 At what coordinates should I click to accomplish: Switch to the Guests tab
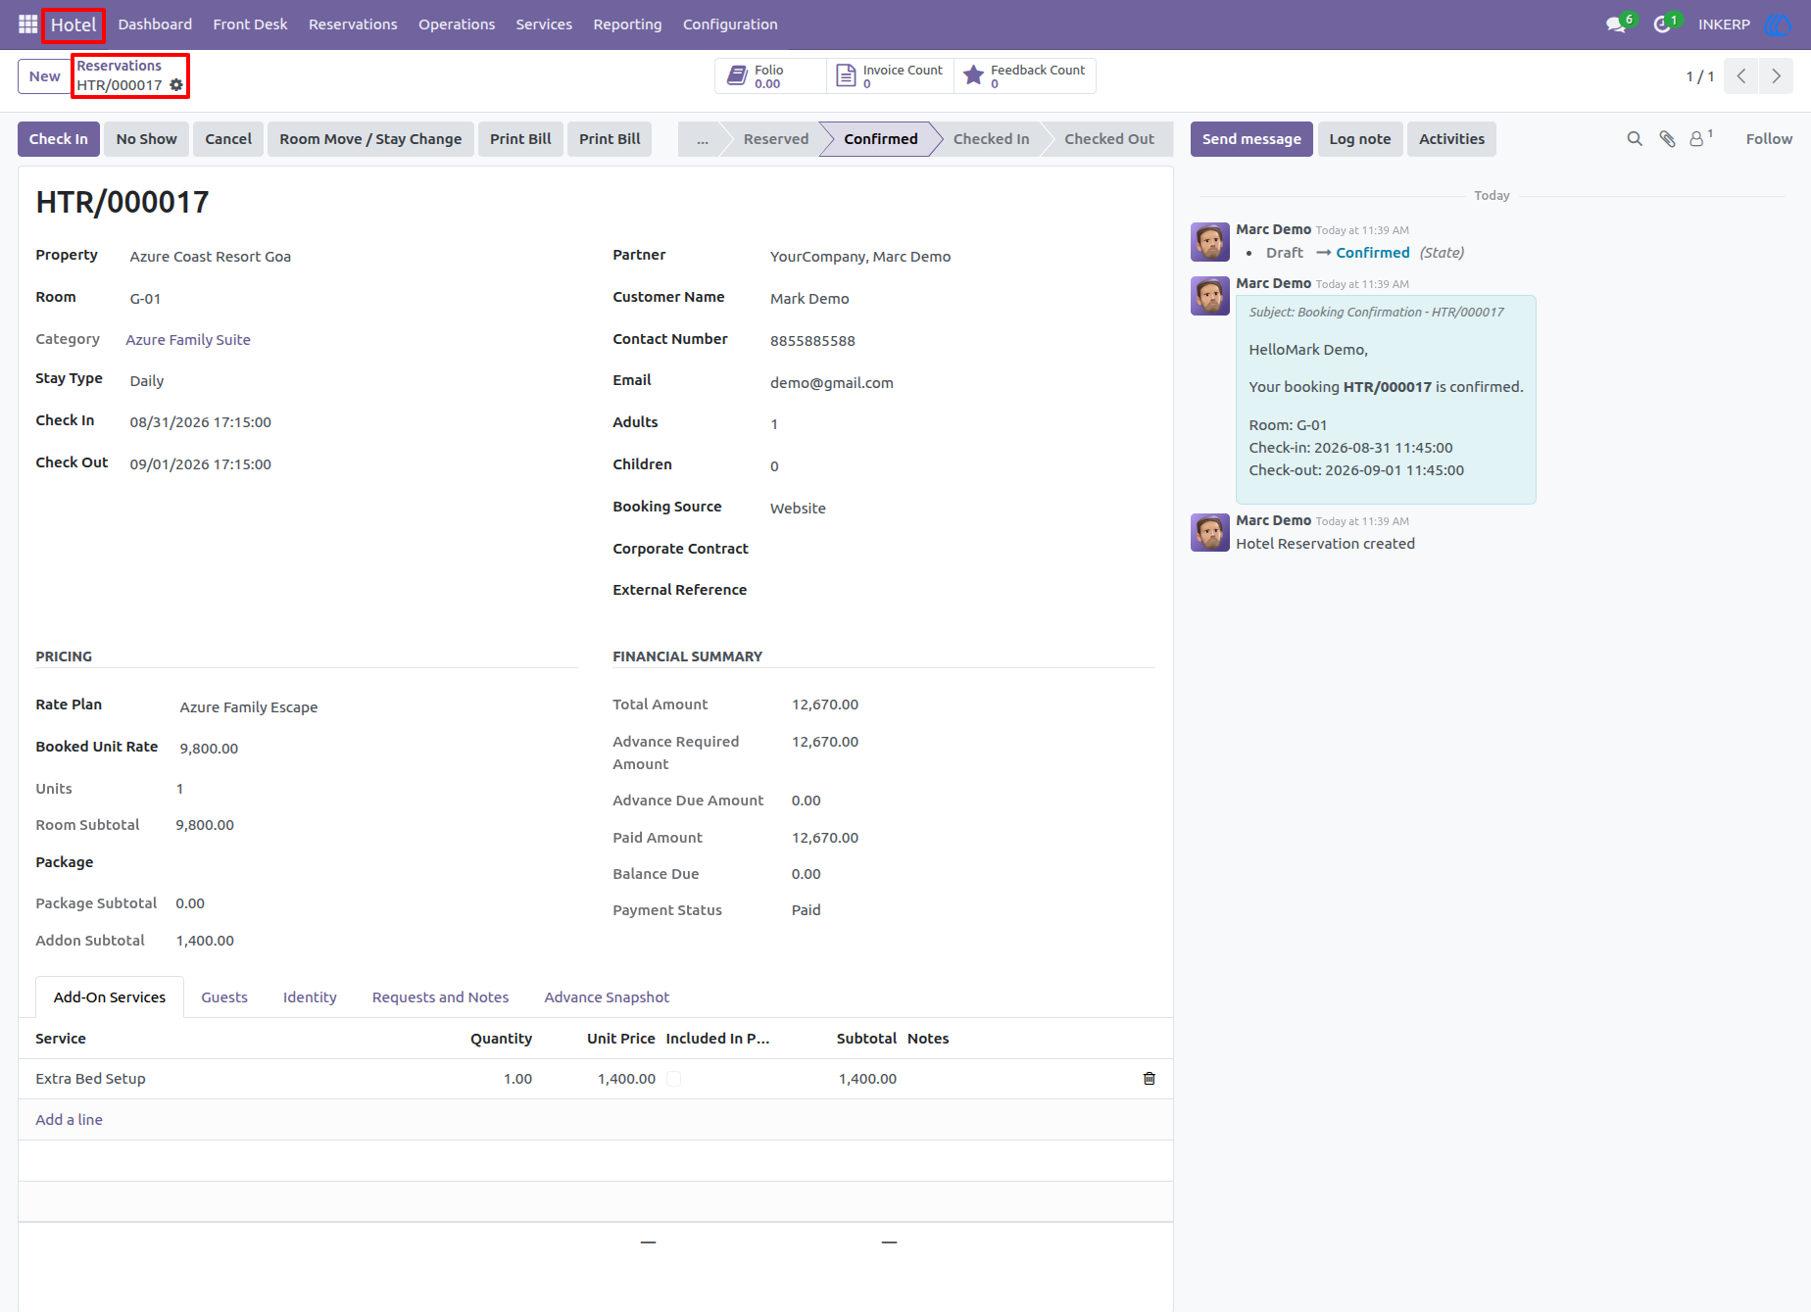[x=224, y=997]
